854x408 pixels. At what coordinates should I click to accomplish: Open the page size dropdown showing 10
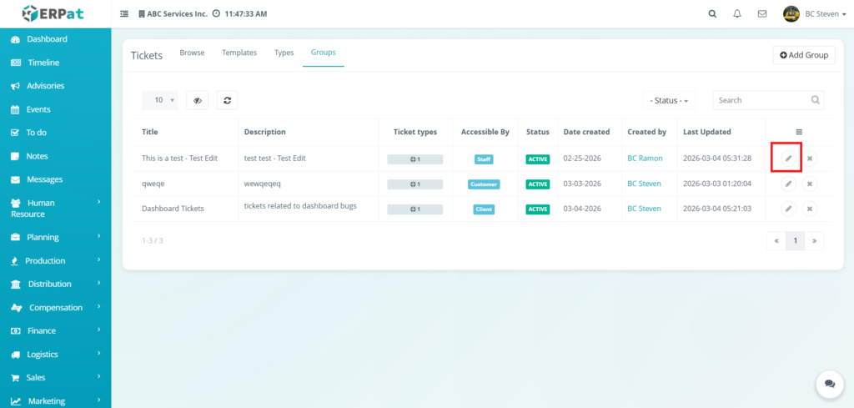click(160, 100)
